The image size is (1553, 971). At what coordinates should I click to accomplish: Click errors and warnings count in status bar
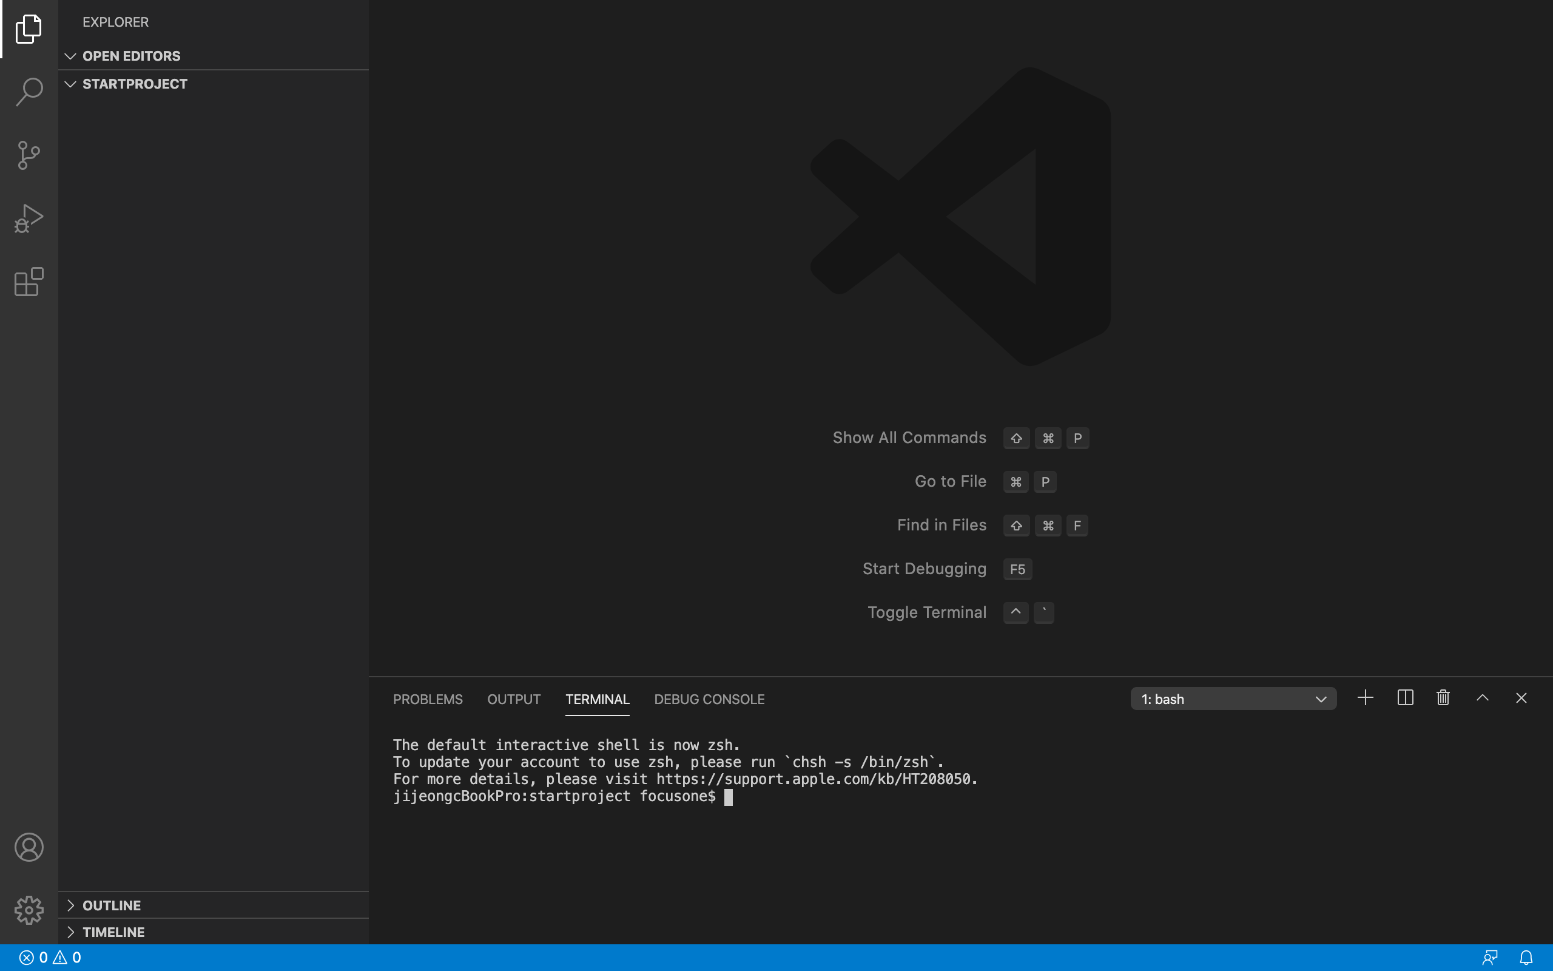pyautogui.click(x=50, y=958)
